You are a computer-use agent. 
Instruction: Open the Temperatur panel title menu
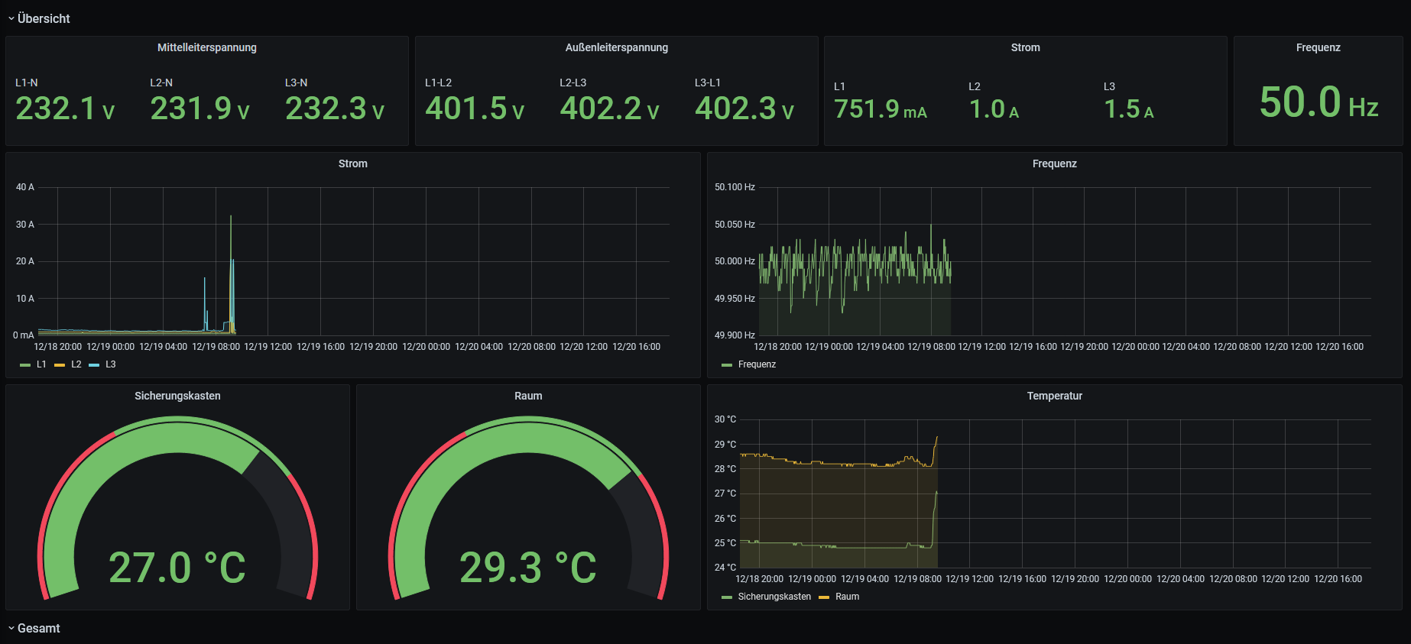pos(1054,396)
